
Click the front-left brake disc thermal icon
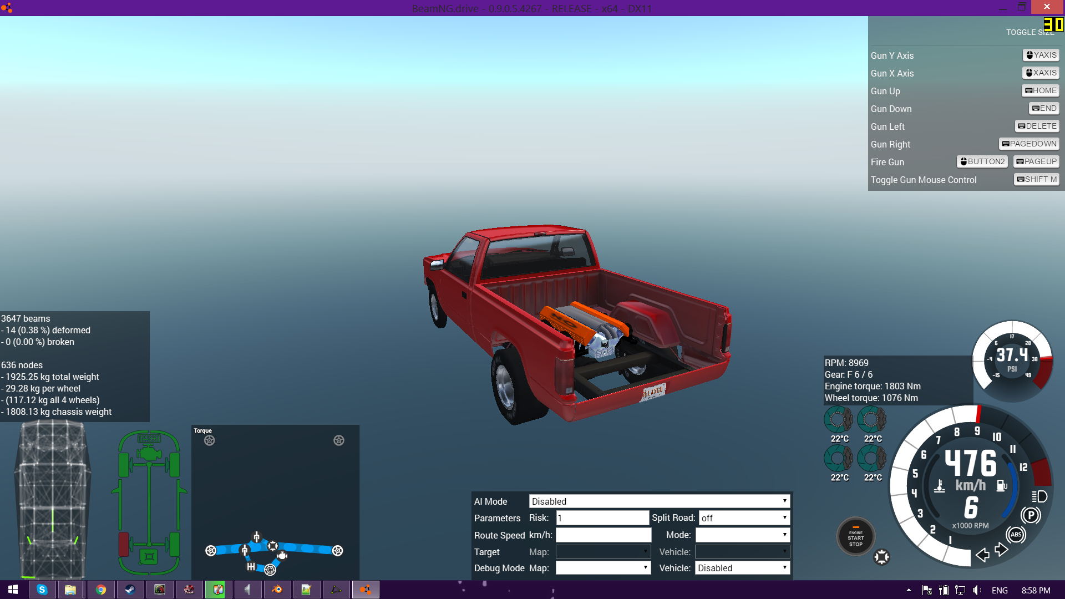pos(838,420)
